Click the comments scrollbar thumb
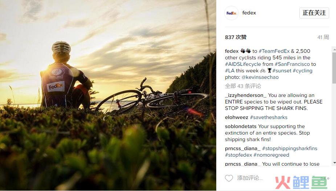Image resolution: width=336 pixels, height=191 pixels. pos(334,68)
